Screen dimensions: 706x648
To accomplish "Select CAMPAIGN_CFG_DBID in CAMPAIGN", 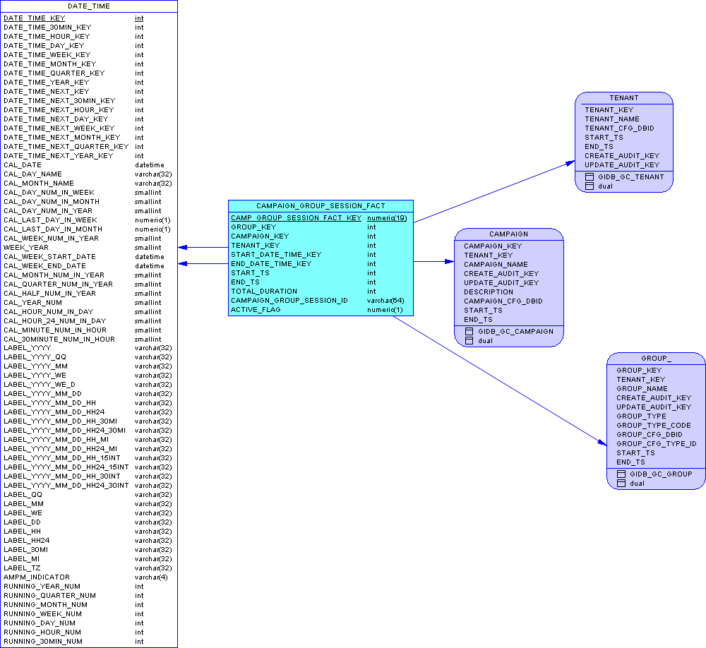I will (x=503, y=301).
